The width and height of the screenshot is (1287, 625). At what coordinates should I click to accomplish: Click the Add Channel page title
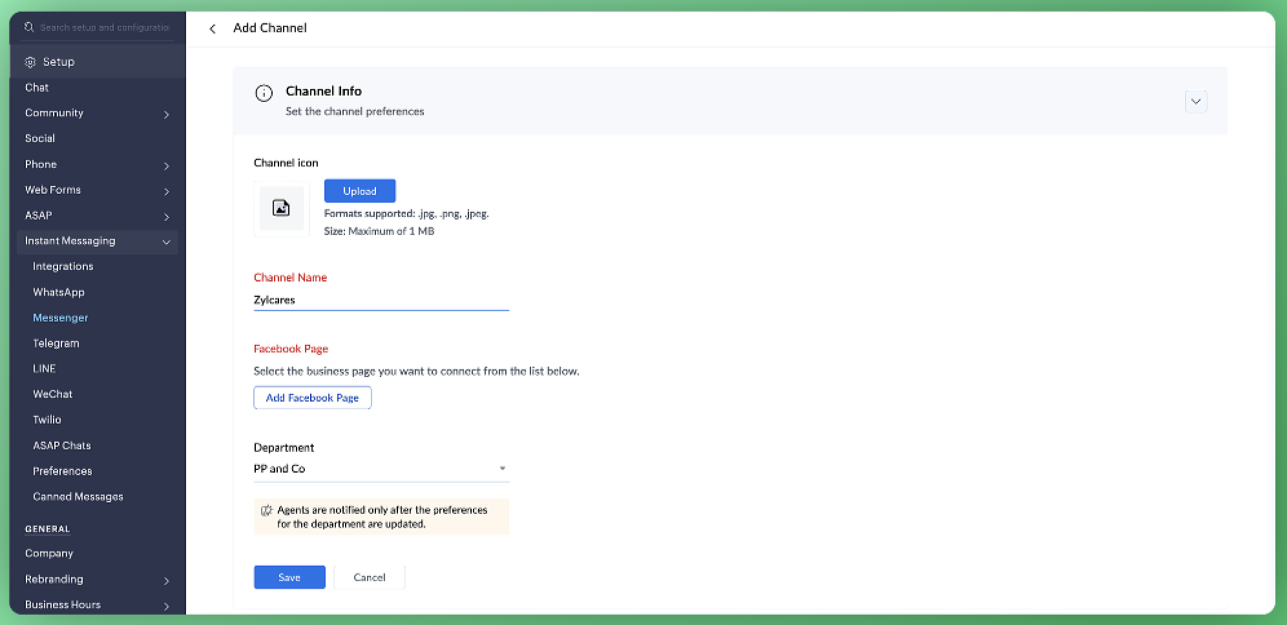270,28
